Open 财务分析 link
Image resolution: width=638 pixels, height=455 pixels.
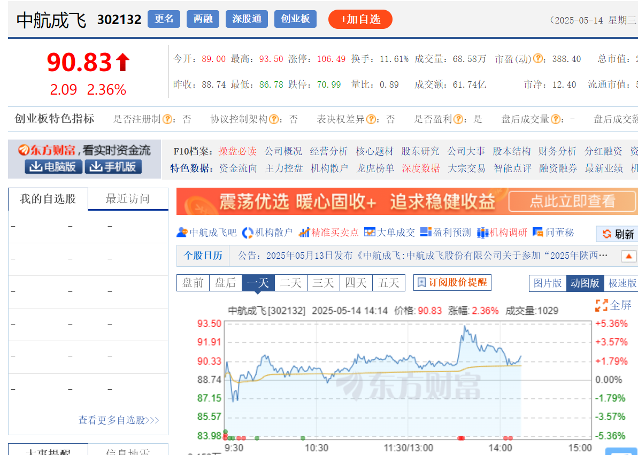pos(557,151)
